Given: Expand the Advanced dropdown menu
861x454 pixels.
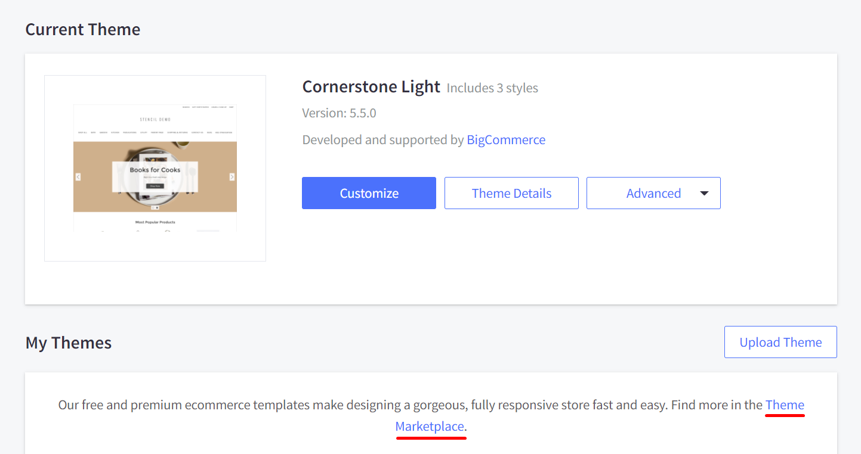Looking at the screenshot, I should [653, 193].
